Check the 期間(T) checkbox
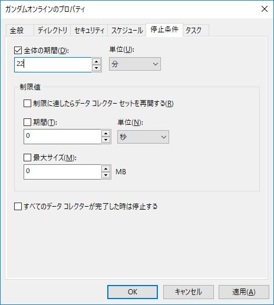Screen dimensions: 274x305 pos(27,122)
